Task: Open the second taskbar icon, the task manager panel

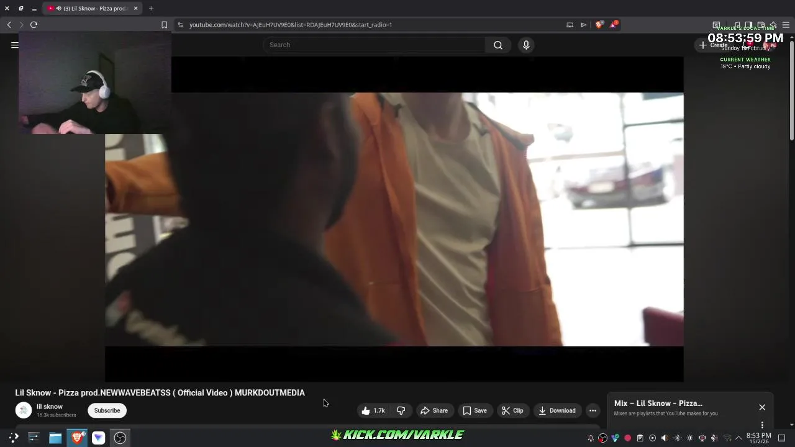Action: coord(34,438)
